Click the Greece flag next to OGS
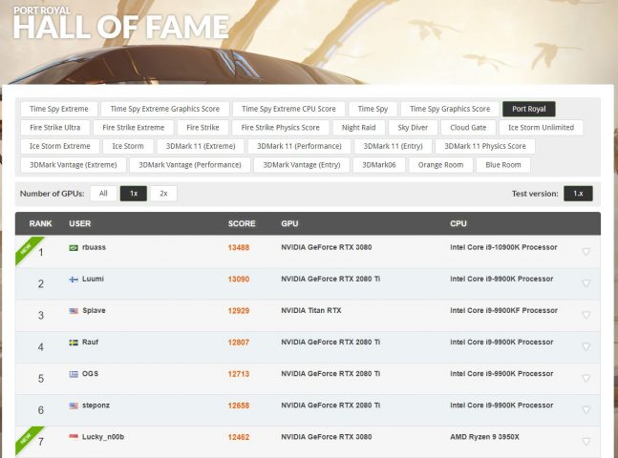The width and height of the screenshot is (618, 458). coord(74,374)
